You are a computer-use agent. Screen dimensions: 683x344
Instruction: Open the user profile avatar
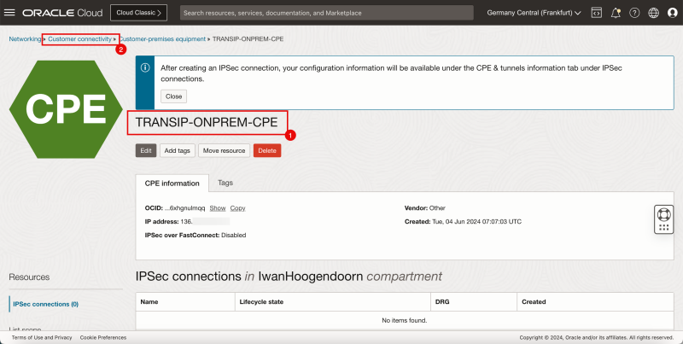tap(672, 13)
